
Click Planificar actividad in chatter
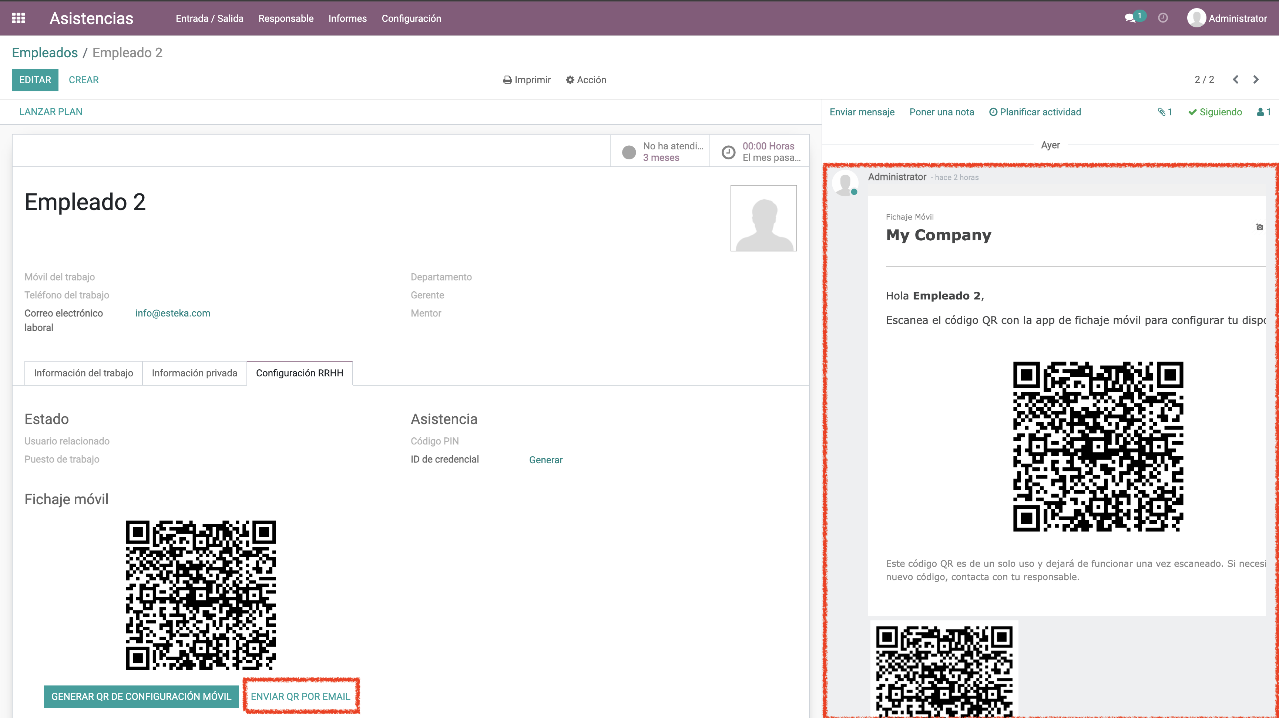coord(1035,112)
